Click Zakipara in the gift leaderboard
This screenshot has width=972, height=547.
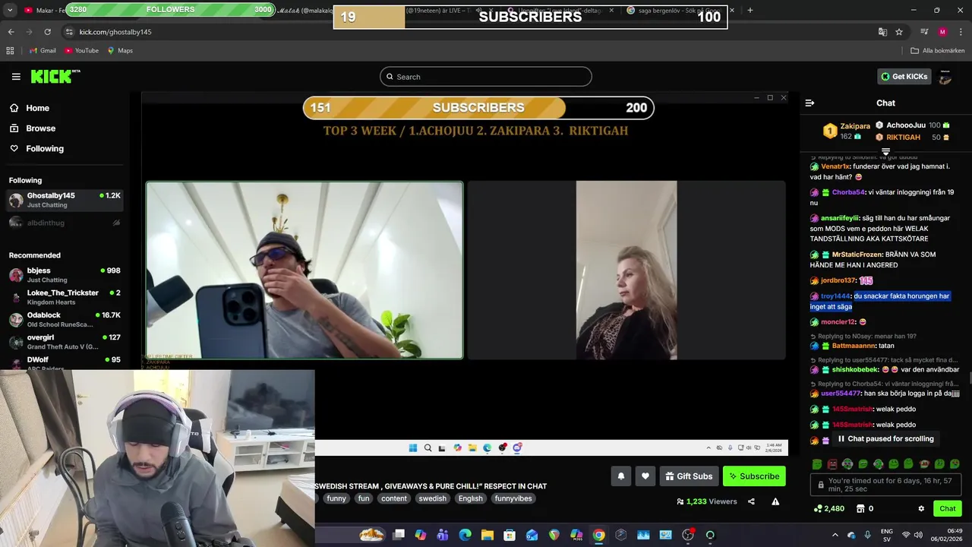(x=855, y=126)
